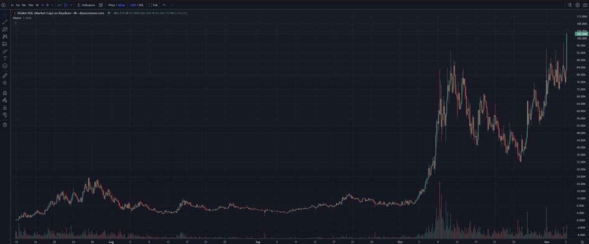
Task: Click the add symbol plus icon
Action: tap(3, 5)
